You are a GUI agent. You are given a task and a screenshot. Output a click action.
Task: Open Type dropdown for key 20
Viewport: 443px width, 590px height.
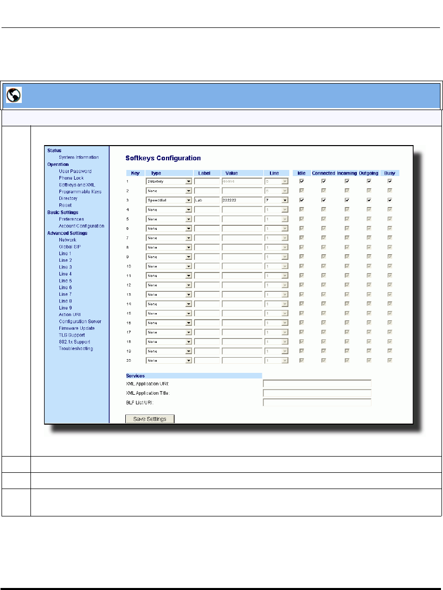[168, 361]
